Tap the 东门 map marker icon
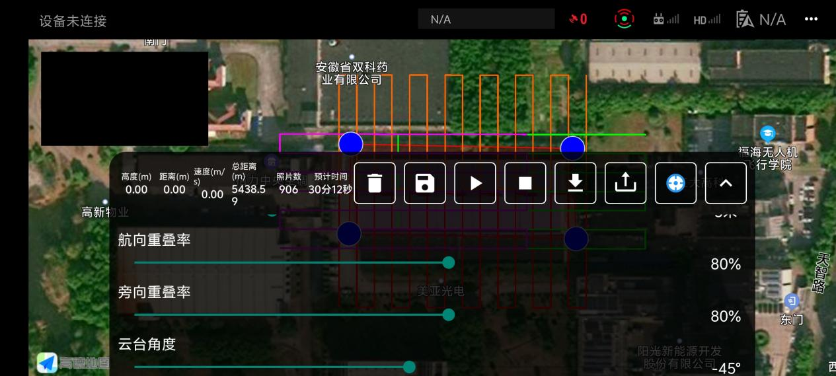The height and width of the screenshot is (376, 836). 790,302
